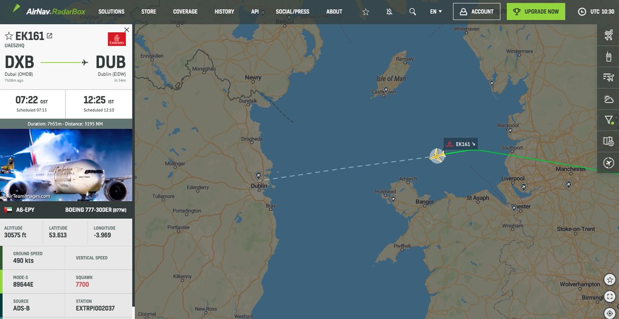Open the search magnifier icon
This screenshot has width=619, height=319.
(x=413, y=11)
